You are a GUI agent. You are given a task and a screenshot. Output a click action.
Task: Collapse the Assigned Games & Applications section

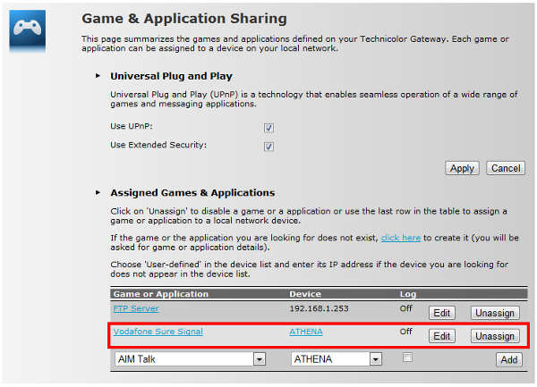coord(98,193)
